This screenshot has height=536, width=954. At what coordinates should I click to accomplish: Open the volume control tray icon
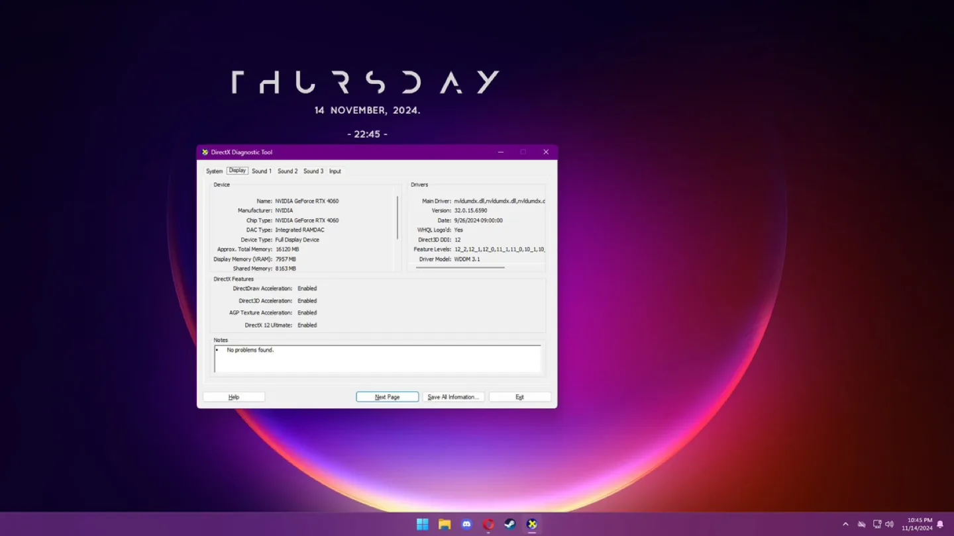(890, 524)
